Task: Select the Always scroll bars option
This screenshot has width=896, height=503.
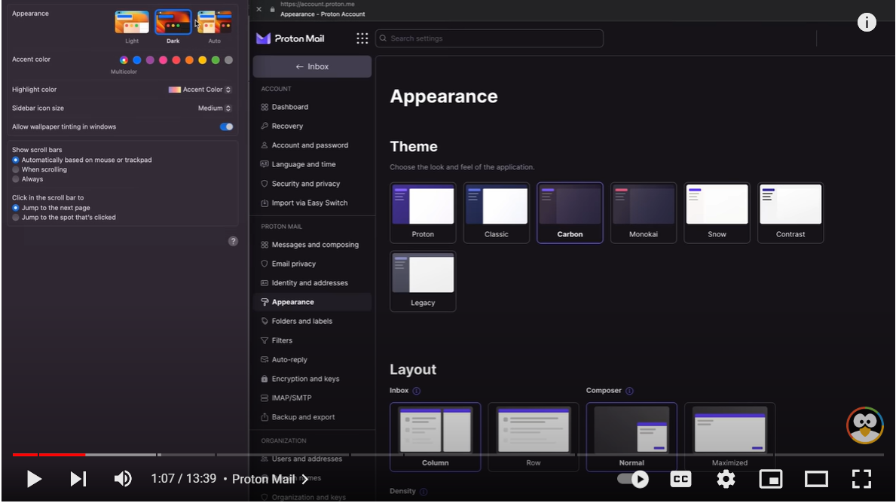Action: point(16,179)
